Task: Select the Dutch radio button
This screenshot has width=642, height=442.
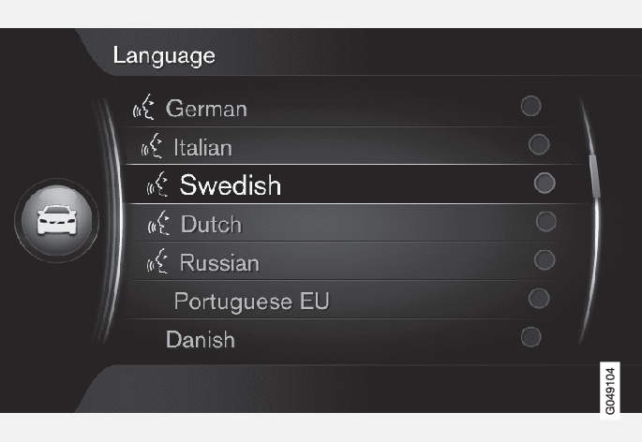Action: click(545, 221)
